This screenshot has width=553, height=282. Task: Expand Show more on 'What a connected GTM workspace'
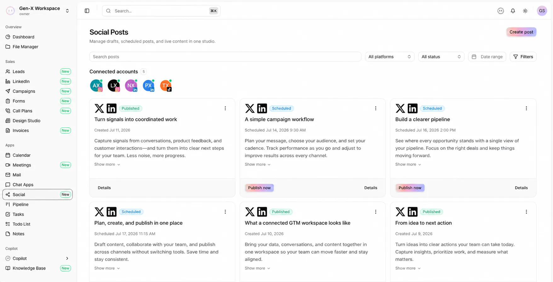coord(258,268)
